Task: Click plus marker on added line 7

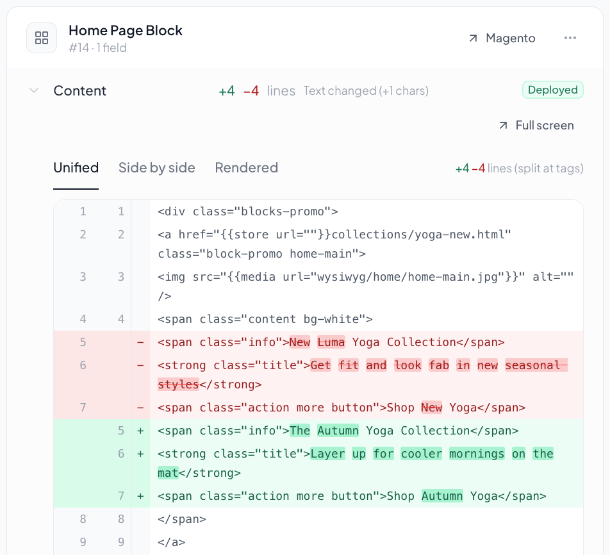Action: pyautogui.click(x=140, y=496)
